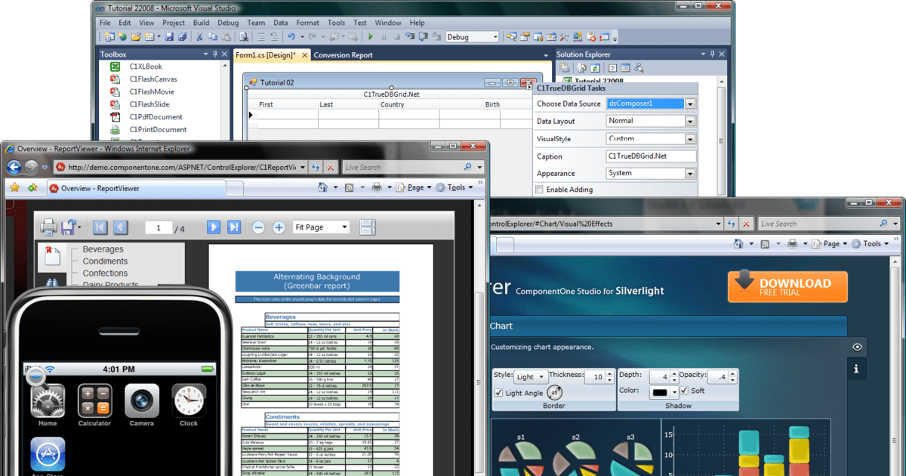Open the shadow Color swatch picker
906x476 pixels.
660,391
